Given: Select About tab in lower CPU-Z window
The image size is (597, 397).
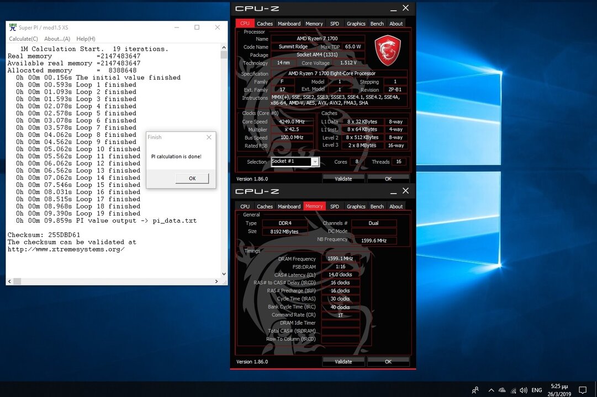Looking at the screenshot, I should [x=396, y=206].
